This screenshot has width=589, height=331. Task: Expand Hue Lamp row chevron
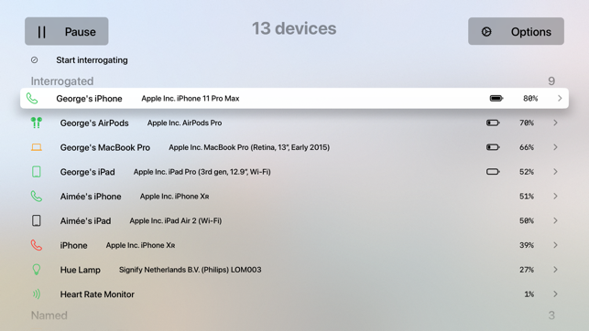[555, 270]
